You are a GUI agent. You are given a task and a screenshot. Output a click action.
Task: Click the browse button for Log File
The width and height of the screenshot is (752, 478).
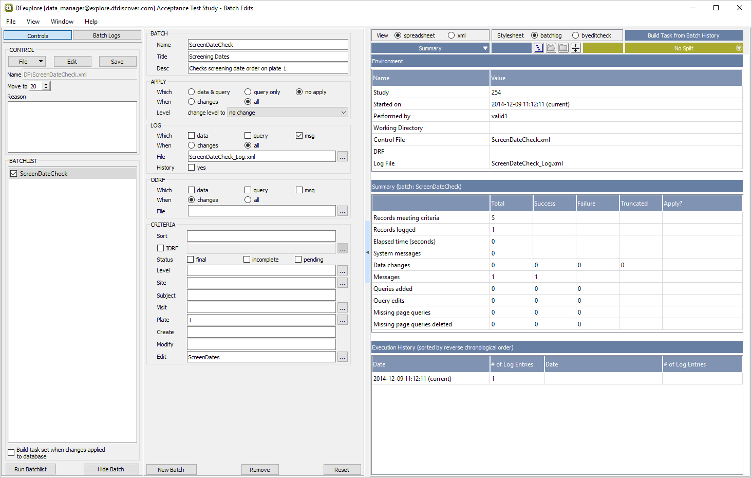(x=343, y=157)
